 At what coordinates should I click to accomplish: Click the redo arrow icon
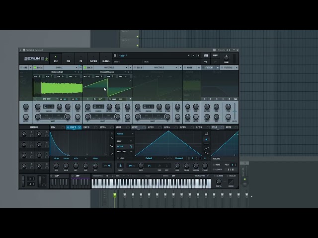point(215,61)
